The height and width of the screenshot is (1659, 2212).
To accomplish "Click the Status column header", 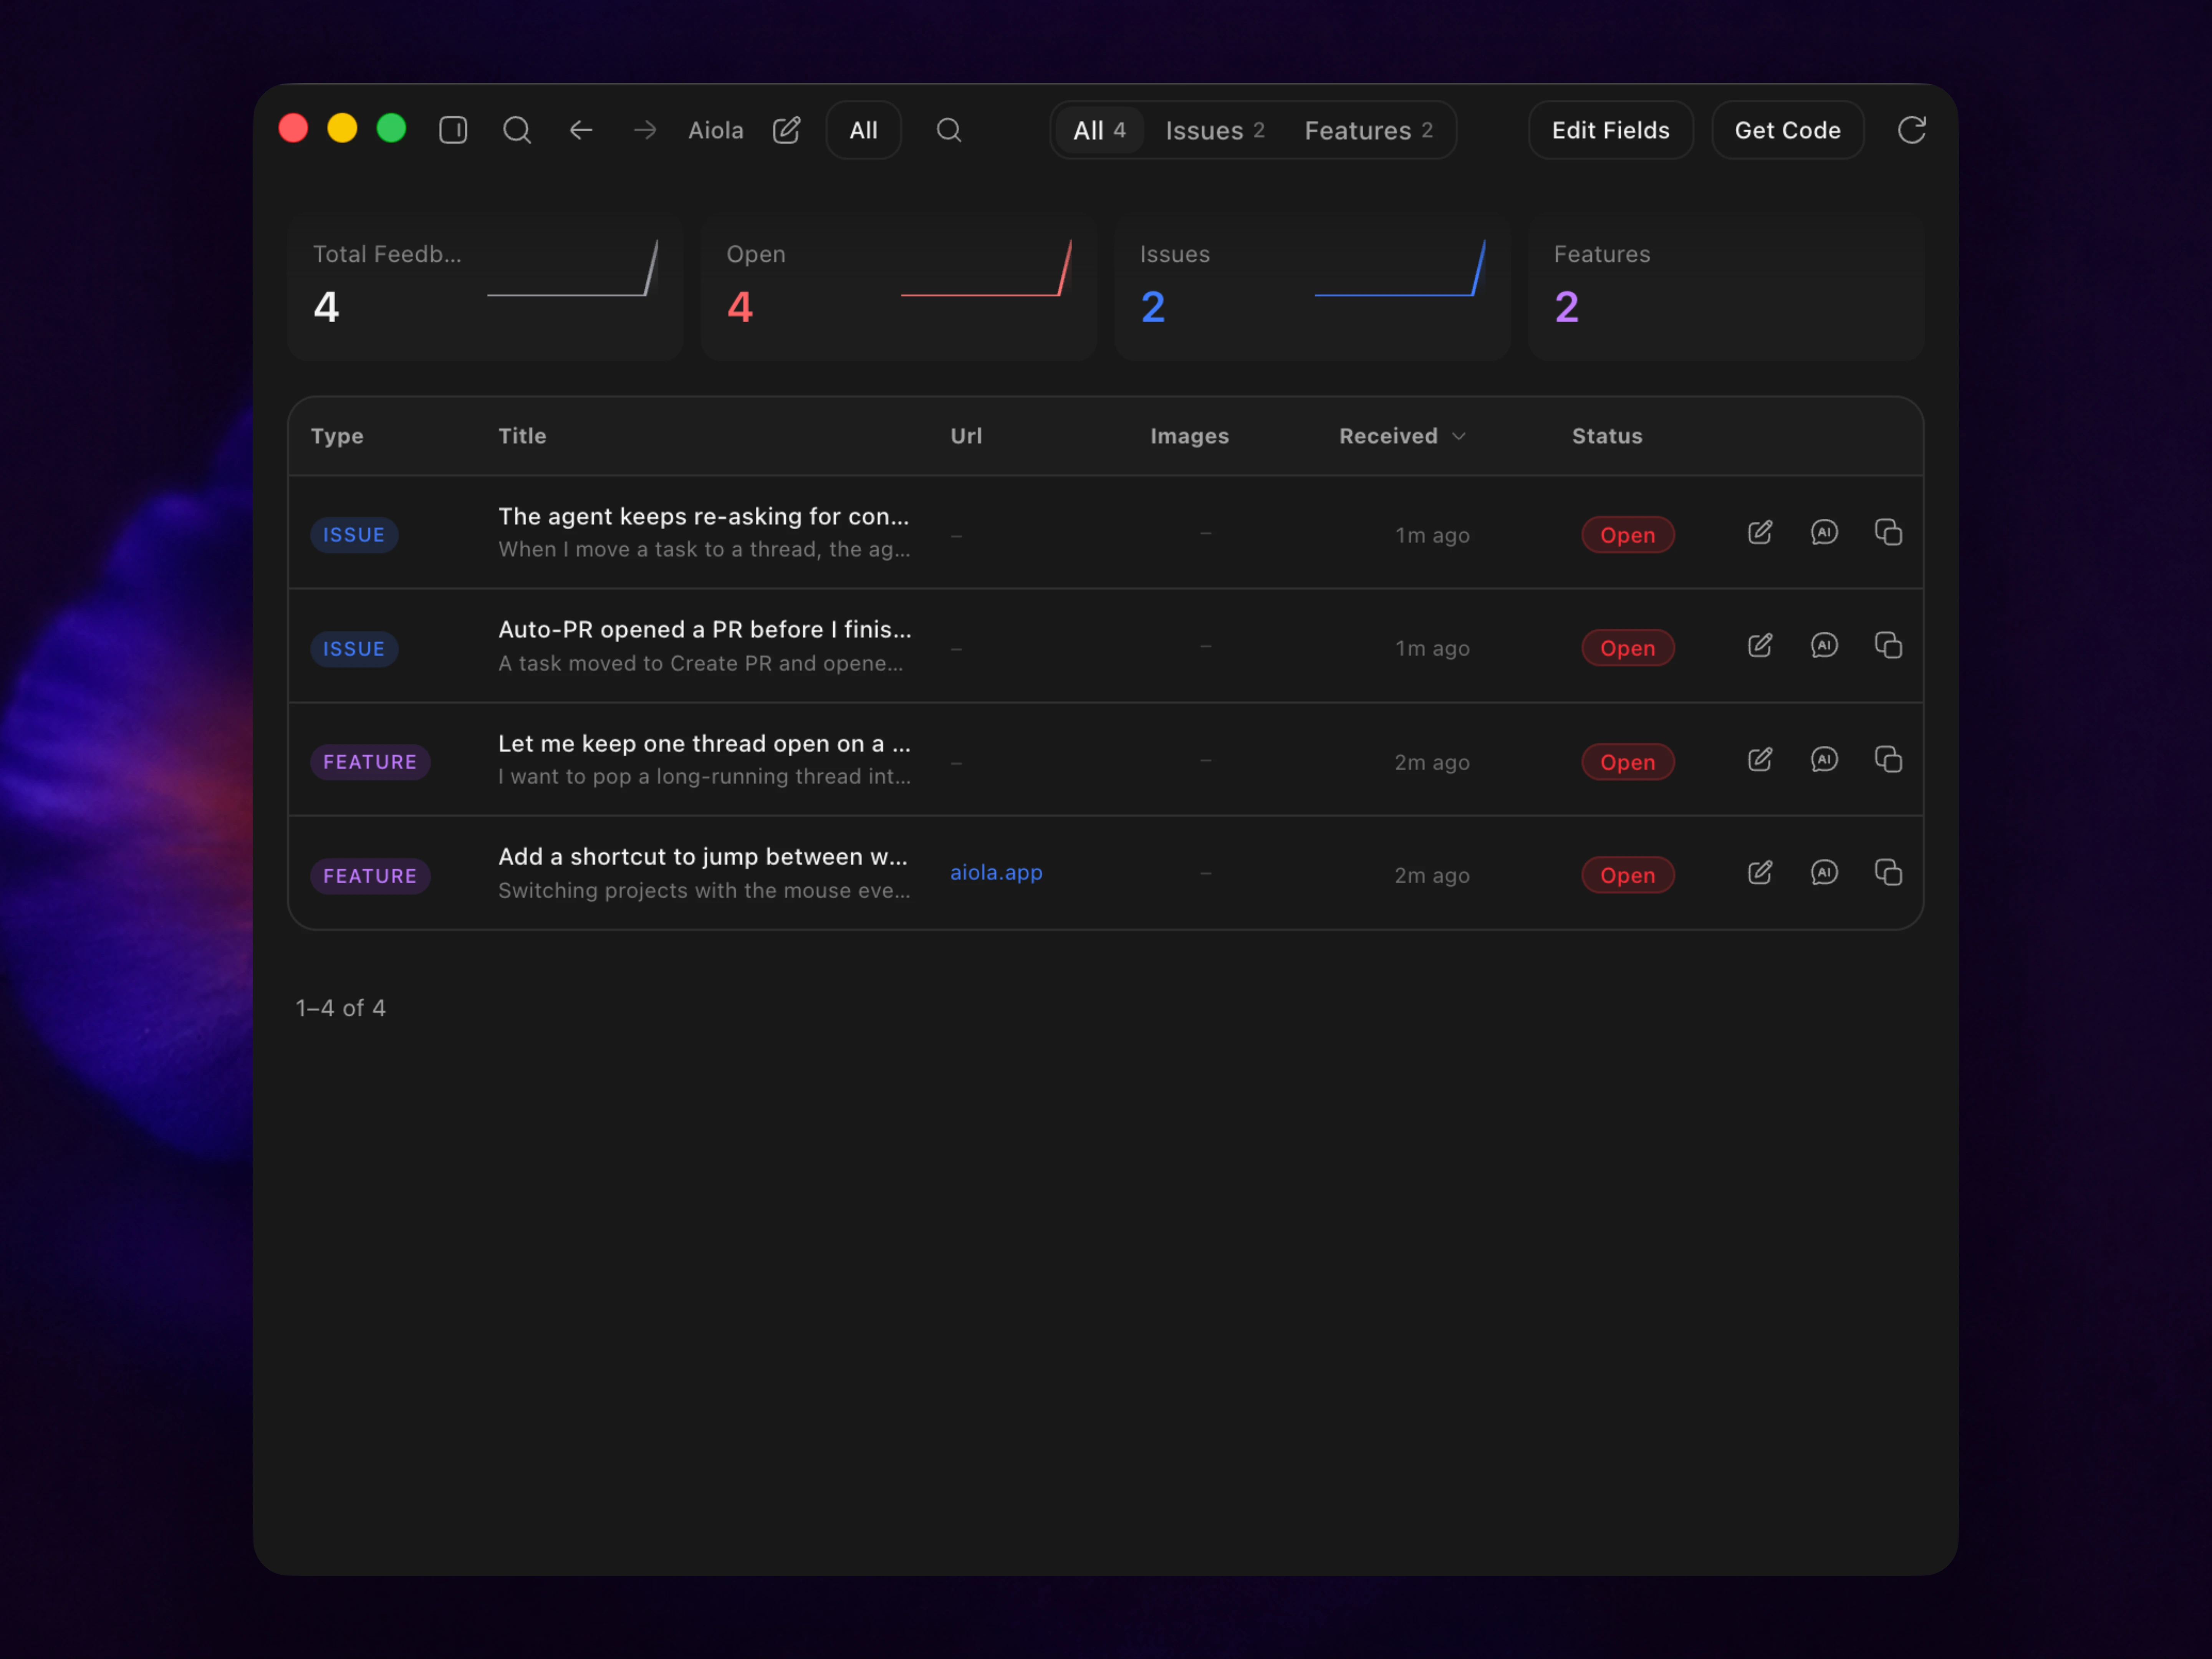I will [1607, 436].
